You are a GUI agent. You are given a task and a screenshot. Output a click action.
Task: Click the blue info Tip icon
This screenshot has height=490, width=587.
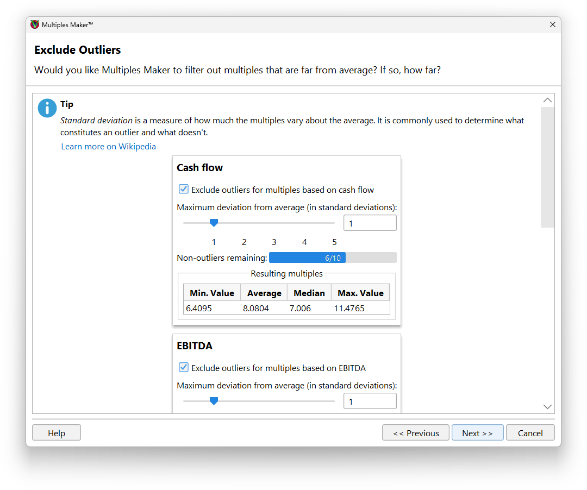47,108
